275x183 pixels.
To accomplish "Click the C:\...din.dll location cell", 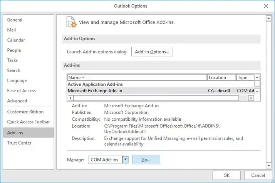I will coord(219,91).
